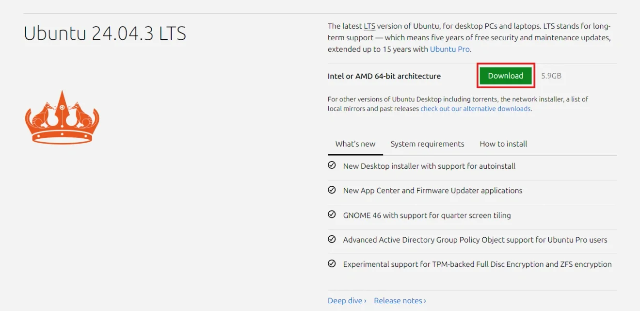Click New Desktop installer with autoinstall text

pos(429,166)
